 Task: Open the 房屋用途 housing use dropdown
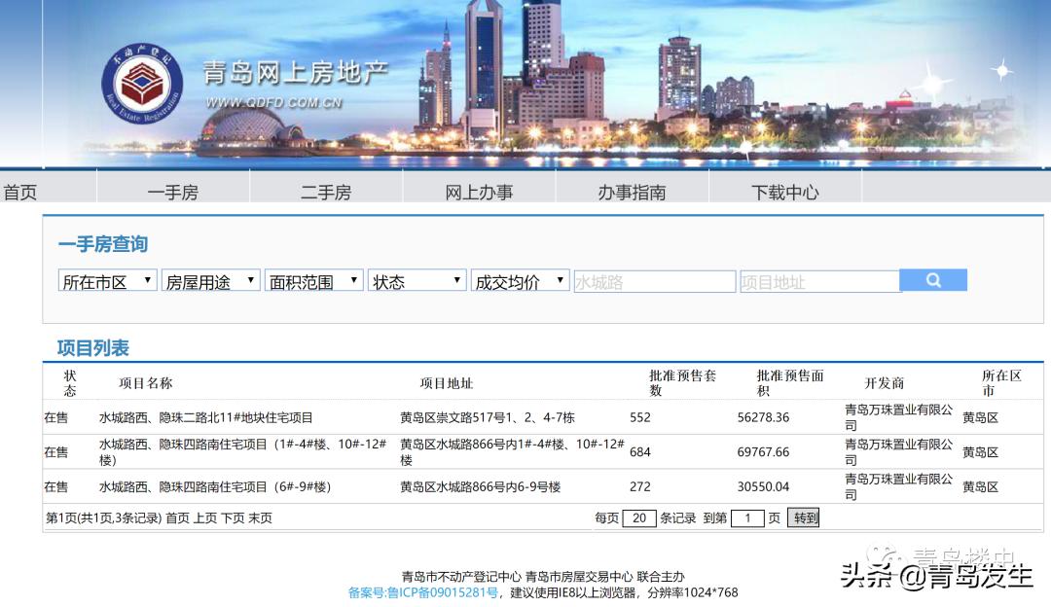pyautogui.click(x=209, y=280)
